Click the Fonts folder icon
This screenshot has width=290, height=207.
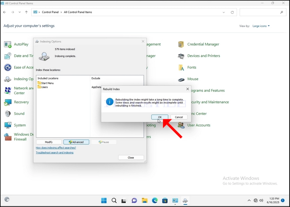point(181,67)
